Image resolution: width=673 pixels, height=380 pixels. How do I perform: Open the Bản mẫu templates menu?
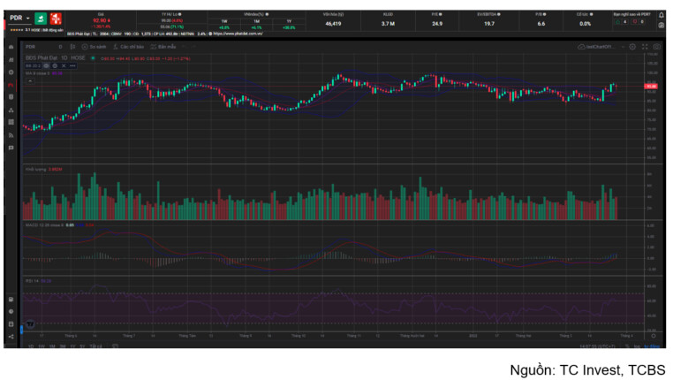(x=164, y=46)
